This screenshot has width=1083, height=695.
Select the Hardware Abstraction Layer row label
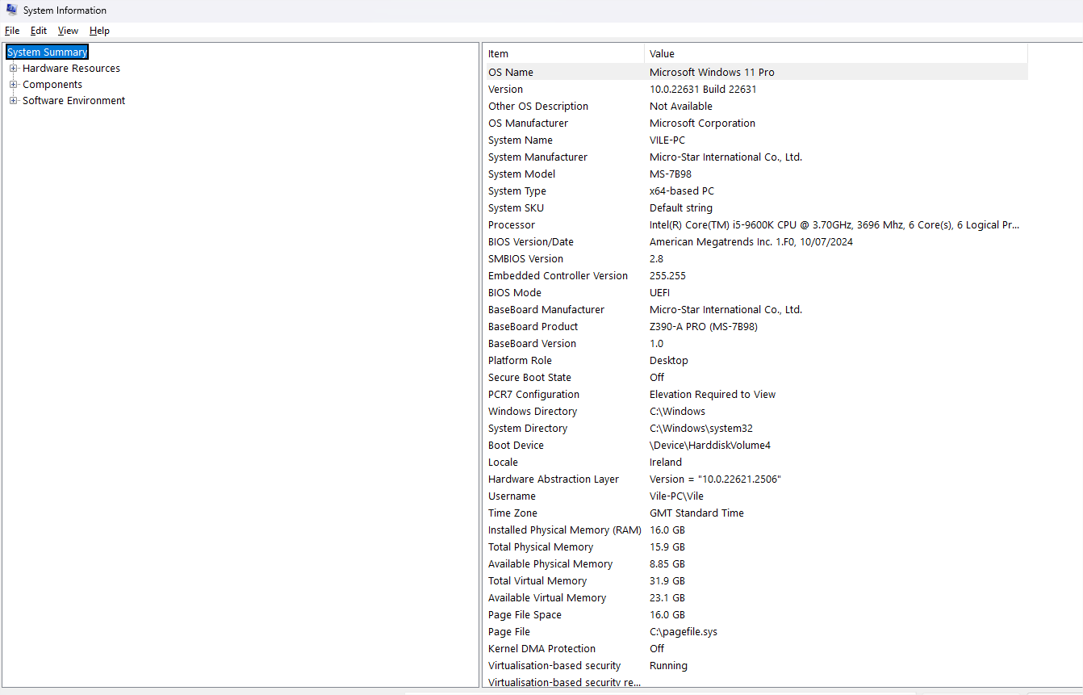pyautogui.click(x=554, y=479)
